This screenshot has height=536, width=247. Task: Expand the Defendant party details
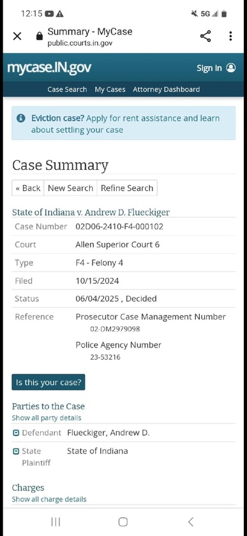pyautogui.click(x=16, y=433)
